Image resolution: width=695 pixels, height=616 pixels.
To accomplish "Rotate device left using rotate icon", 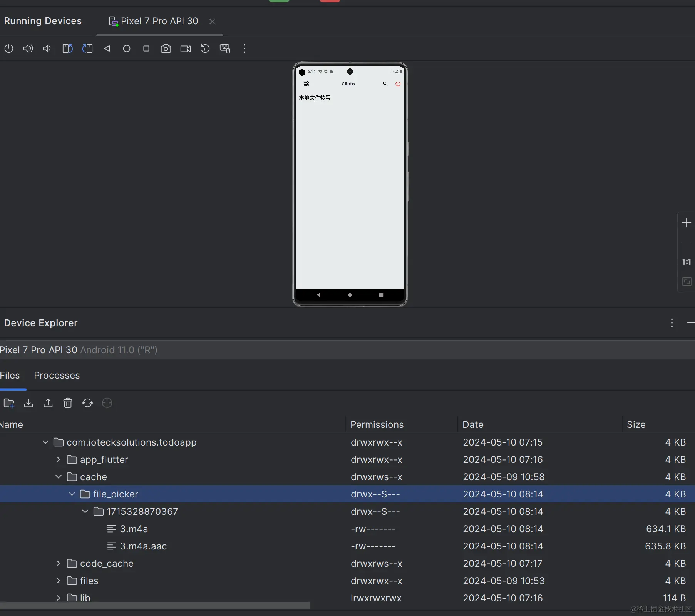I will (x=67, y=48).
